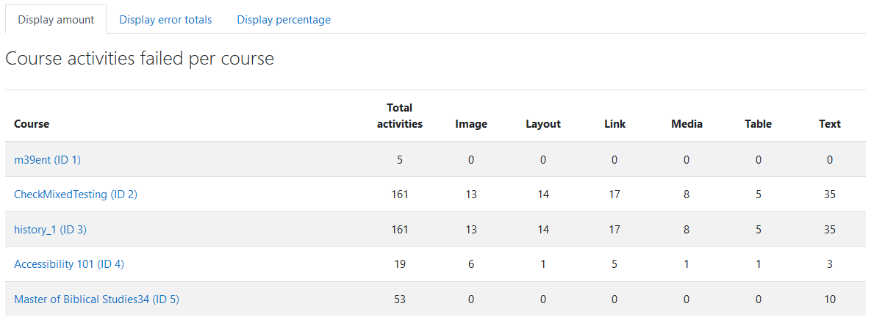This screenshot has height=320, width=871.
Task: Open the history_1 (ID 3) course link
Action: pos(50,230)
